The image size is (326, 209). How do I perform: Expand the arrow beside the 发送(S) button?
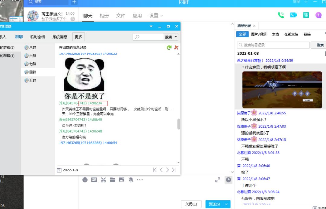[x=226, y=204]
